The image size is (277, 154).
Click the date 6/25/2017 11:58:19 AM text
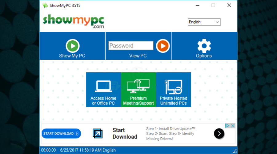coord(81,150)
